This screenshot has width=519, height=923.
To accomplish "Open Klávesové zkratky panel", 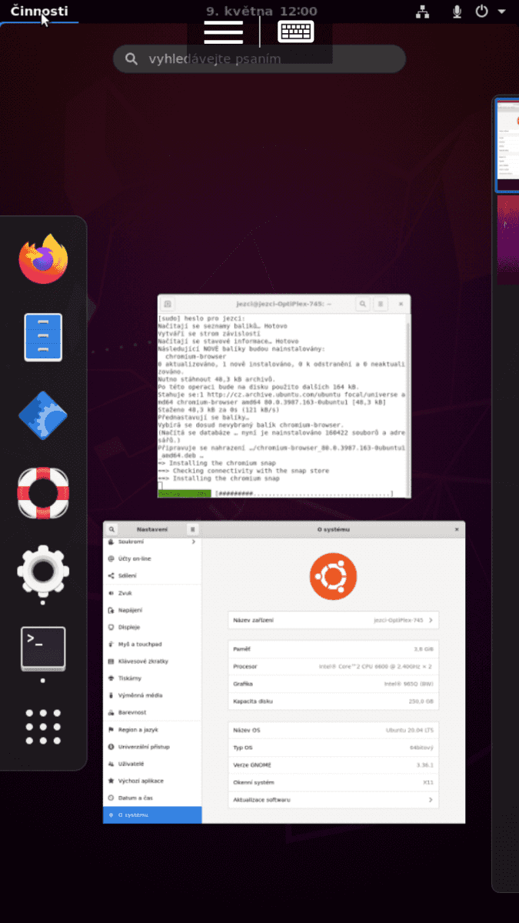I will coord(152,661).
